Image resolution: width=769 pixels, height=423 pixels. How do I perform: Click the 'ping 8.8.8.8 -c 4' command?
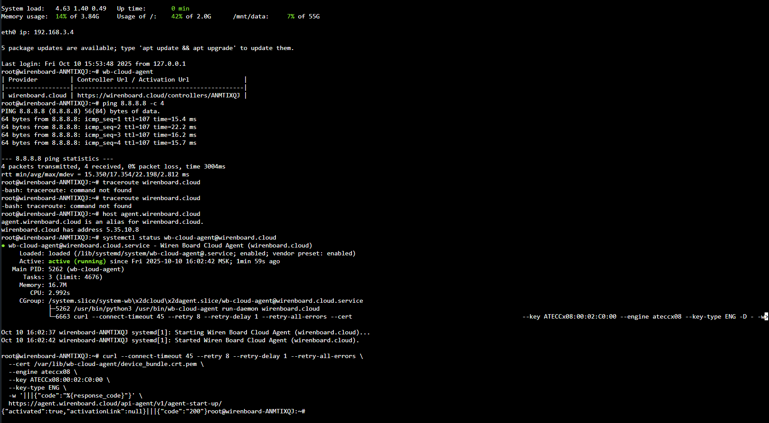(x=133, y=104)
